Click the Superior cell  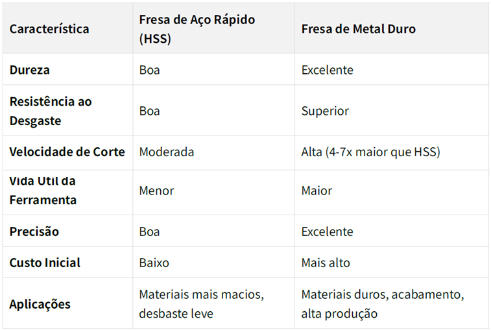(325, 111)
